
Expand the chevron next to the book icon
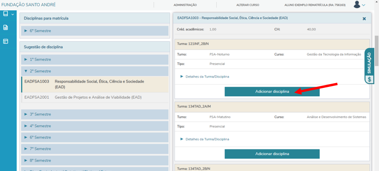[x=13, y=14]
